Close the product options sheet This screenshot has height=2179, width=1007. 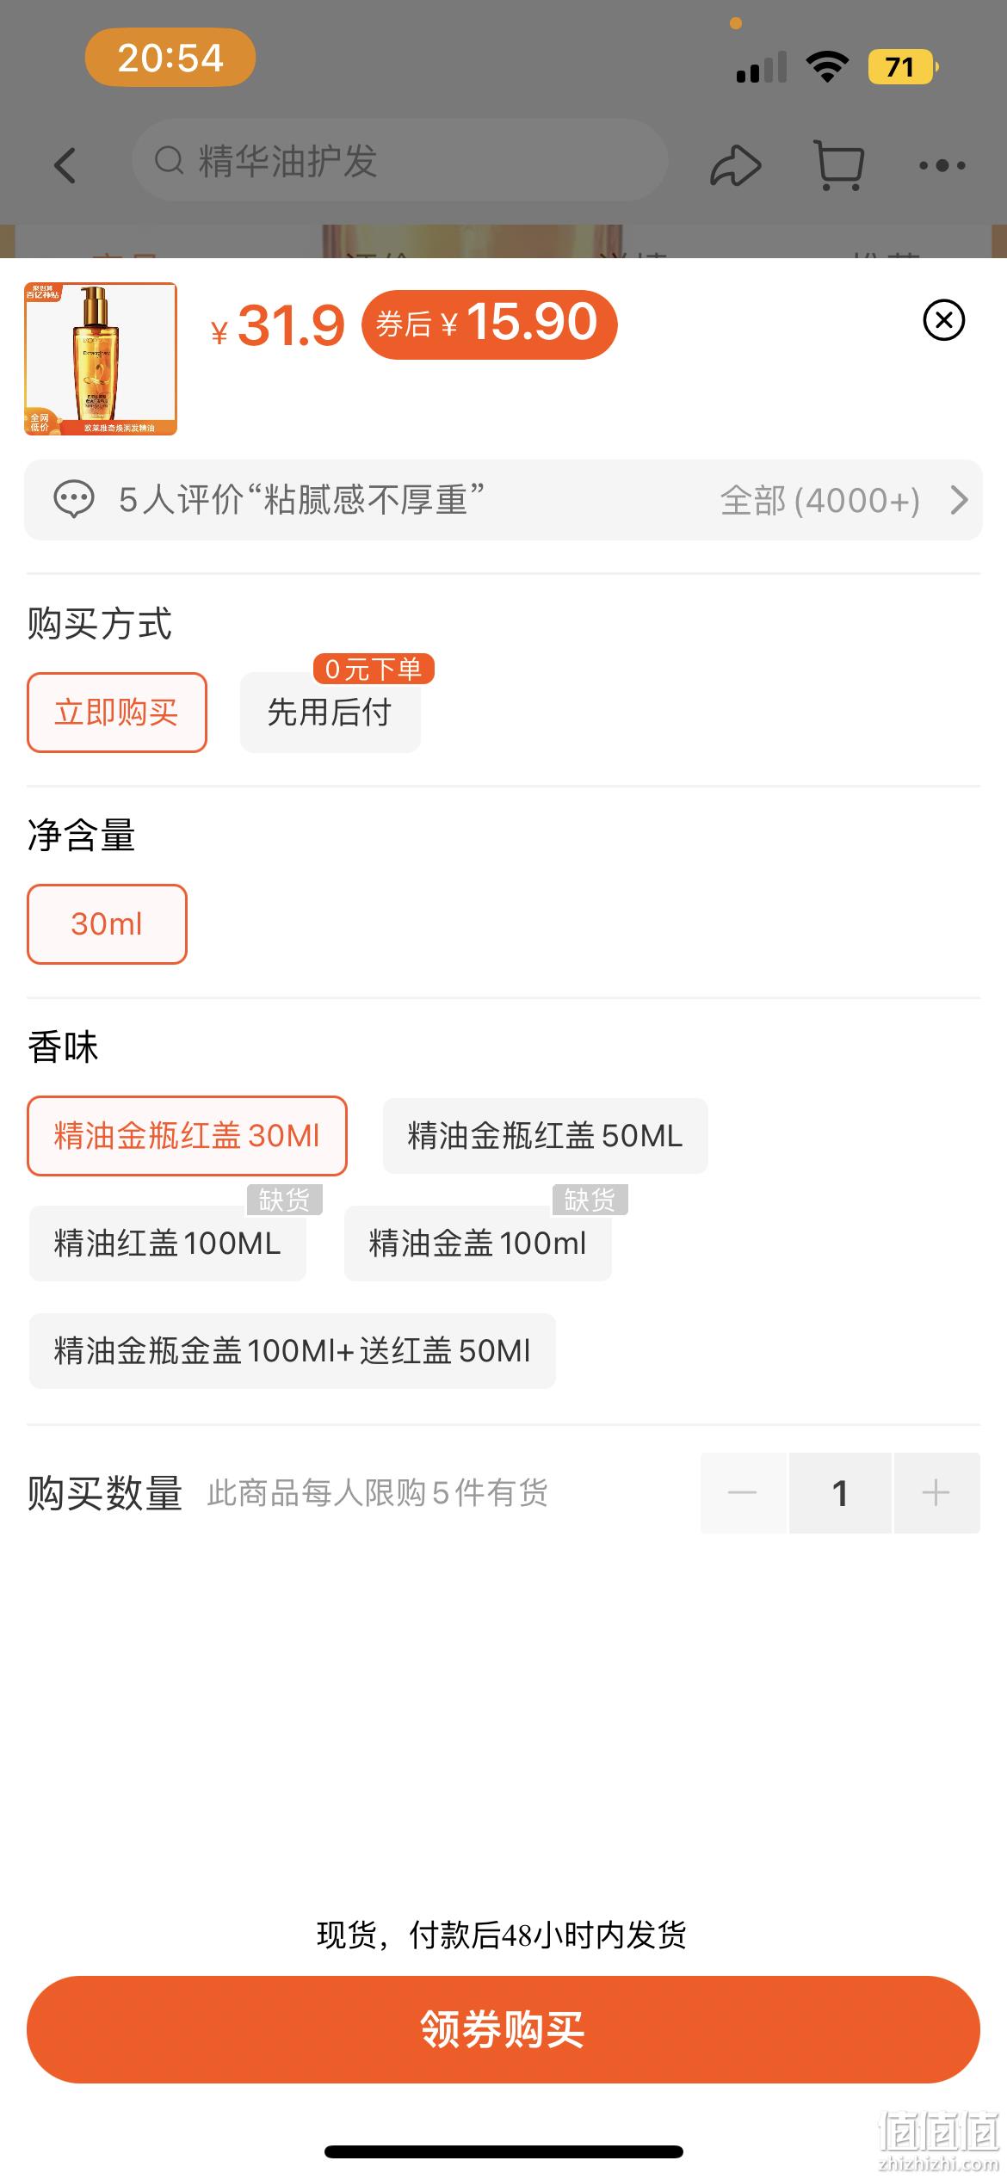coord(944,320)
